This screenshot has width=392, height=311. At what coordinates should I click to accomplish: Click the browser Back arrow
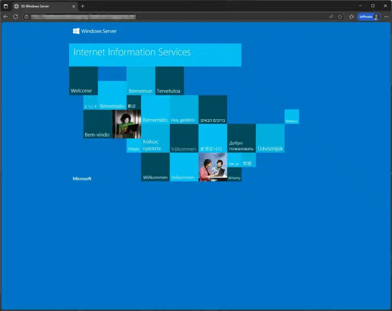pos(6,16)
